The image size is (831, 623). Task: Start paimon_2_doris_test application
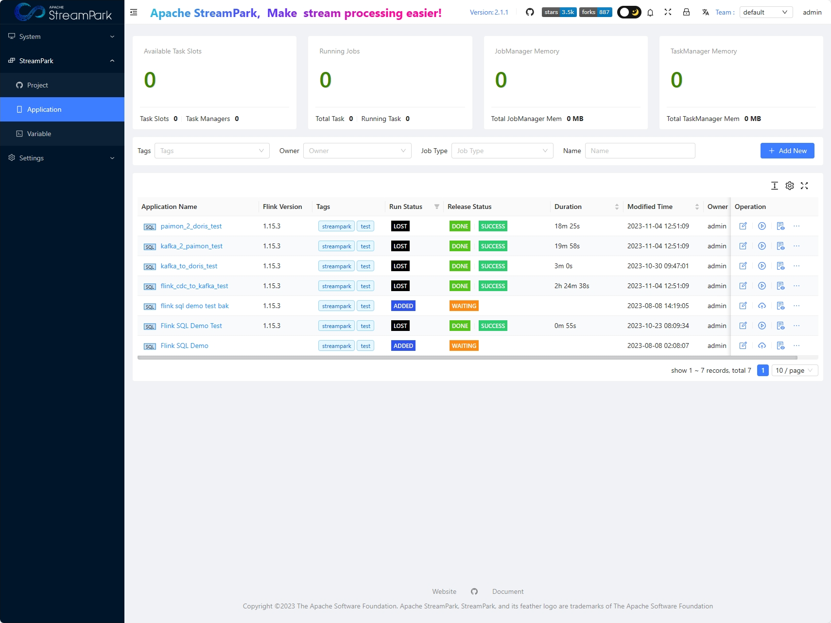762,226
